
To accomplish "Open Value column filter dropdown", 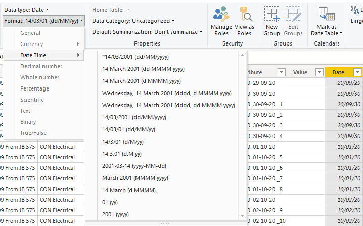I will (319, 72).
